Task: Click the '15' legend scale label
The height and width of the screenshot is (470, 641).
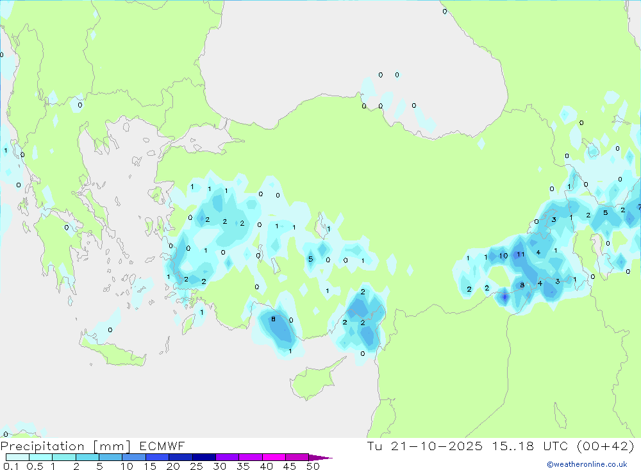Action: point(150,466)
